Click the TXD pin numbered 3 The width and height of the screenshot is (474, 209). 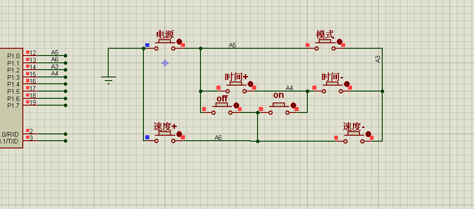tap(31, 138)
